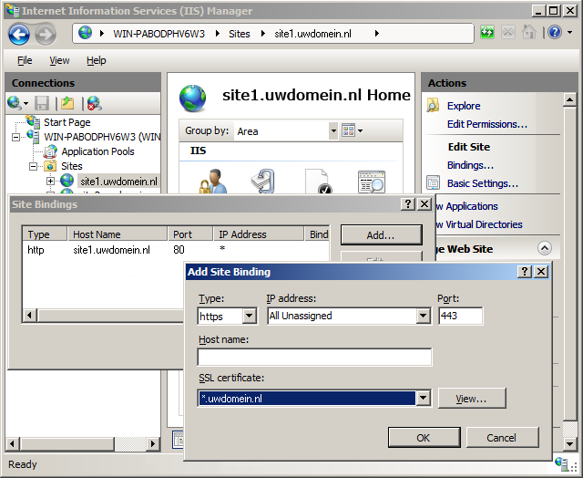The width and height of the screenshot is (583, 478).
Task: Click the Type column header in bindings list
Action: 45,234
